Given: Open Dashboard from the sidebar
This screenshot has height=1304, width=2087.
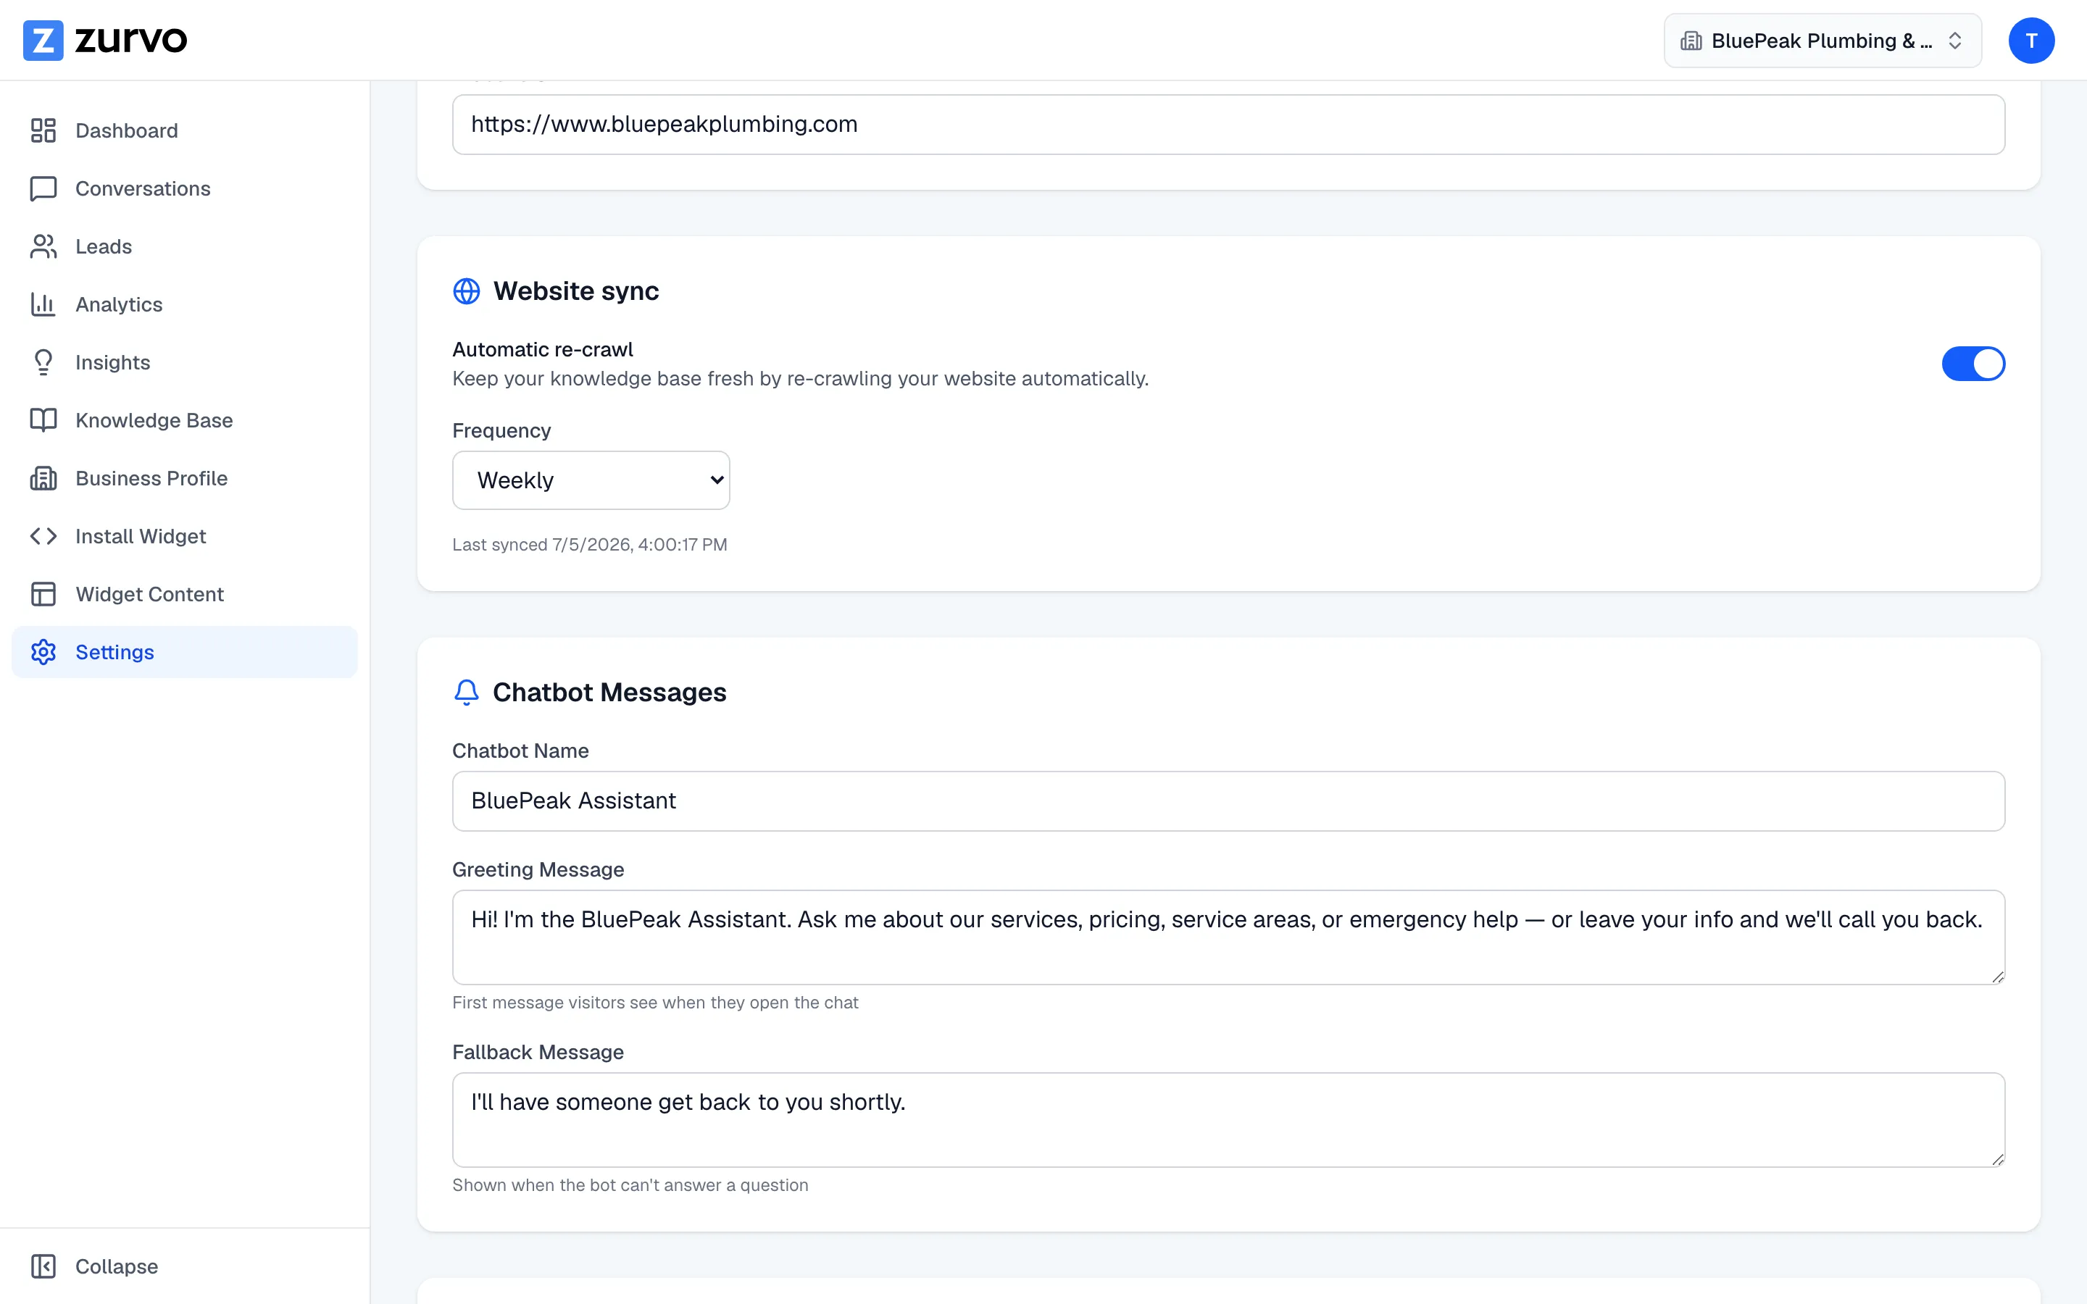Looking at the screenshot, I should (185, 130).
